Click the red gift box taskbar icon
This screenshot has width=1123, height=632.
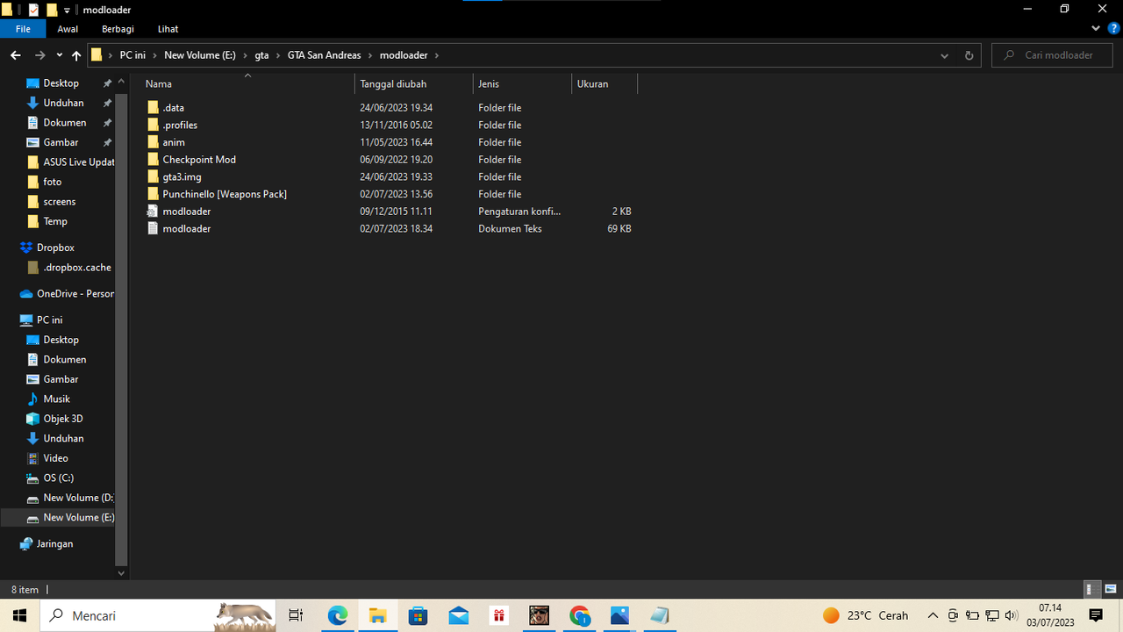coord(498,615)
